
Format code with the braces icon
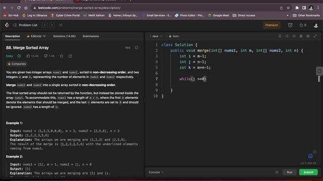point(287,36)
